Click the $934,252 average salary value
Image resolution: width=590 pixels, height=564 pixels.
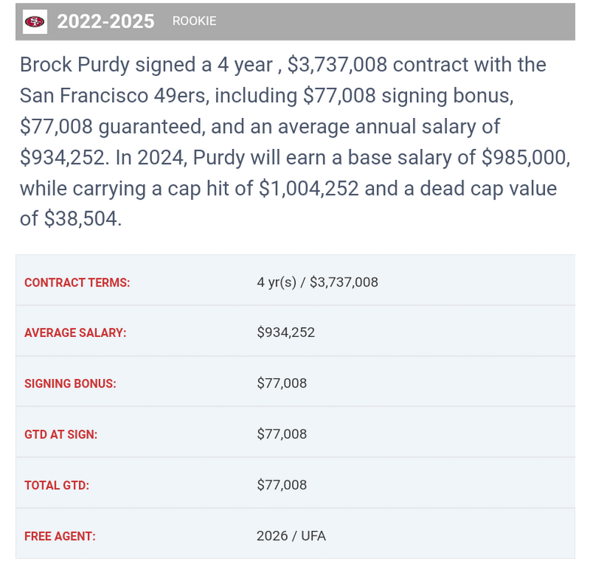(x=286, y=332)
